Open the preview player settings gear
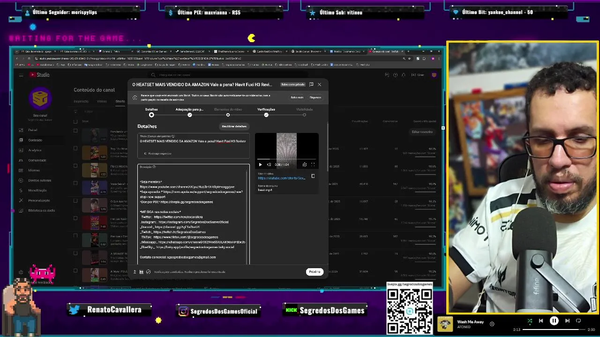Viewport: 600px width, 337px height. [305, 165]
